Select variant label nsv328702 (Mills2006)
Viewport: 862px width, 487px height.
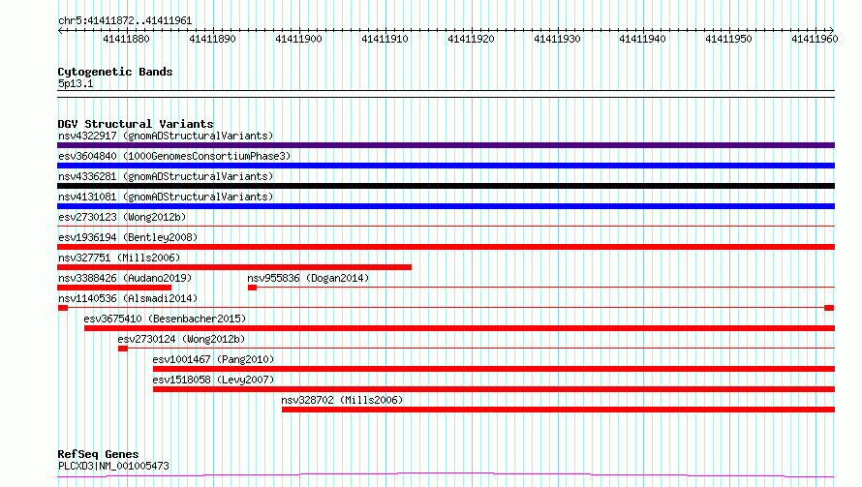[x=342, y=400]
